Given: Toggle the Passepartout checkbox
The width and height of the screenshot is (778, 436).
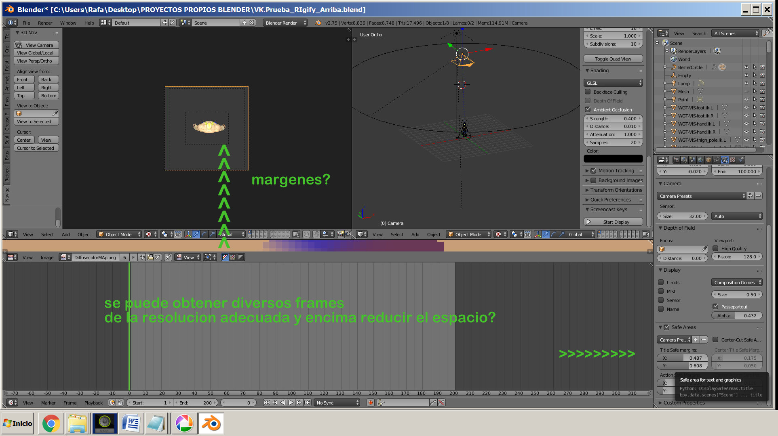Looking at the screenshot, I should tap(716, 307).
